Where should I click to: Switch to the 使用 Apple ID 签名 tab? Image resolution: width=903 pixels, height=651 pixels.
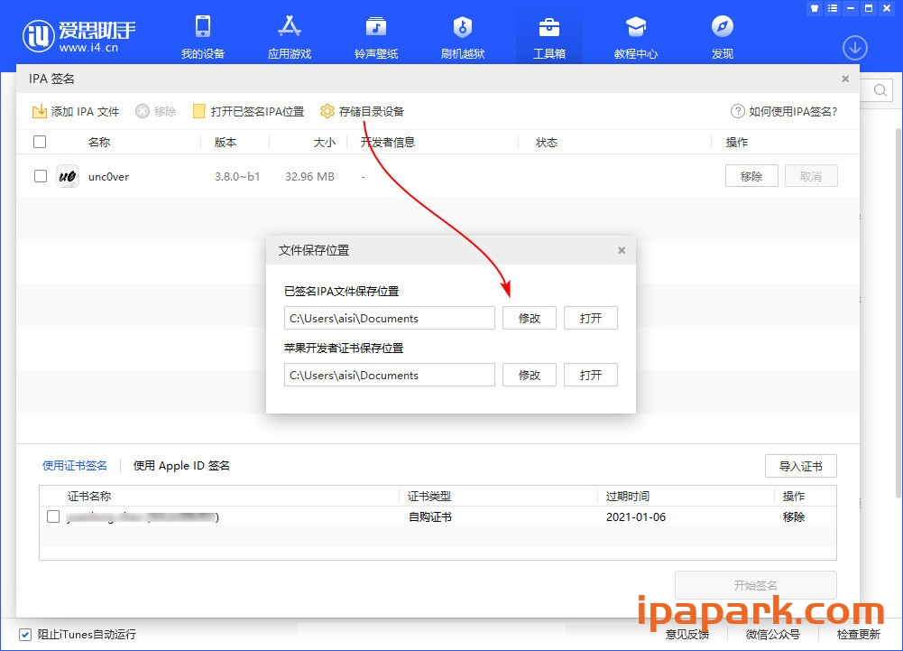click(180, 466)
